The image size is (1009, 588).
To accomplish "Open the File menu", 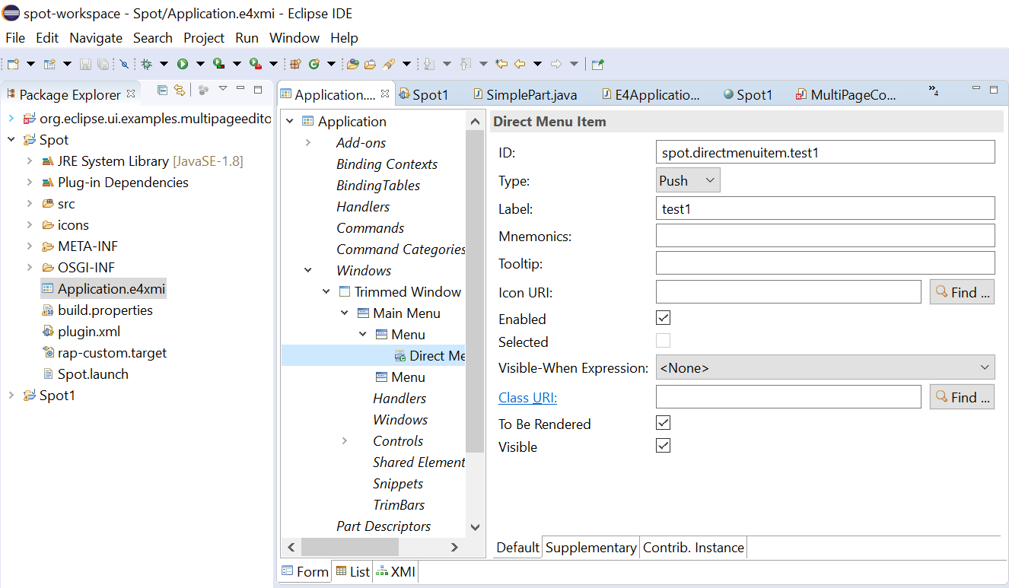I will pyautogui.click(x=15, y=37).
